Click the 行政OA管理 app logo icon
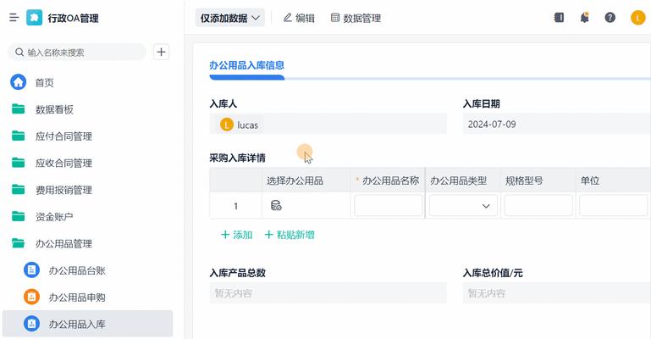651x339 pixels. (34, 18)
